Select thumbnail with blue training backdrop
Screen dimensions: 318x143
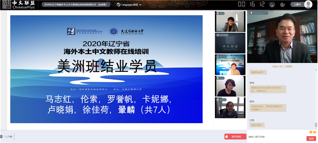pyautogui.click(x=230, y=65)
